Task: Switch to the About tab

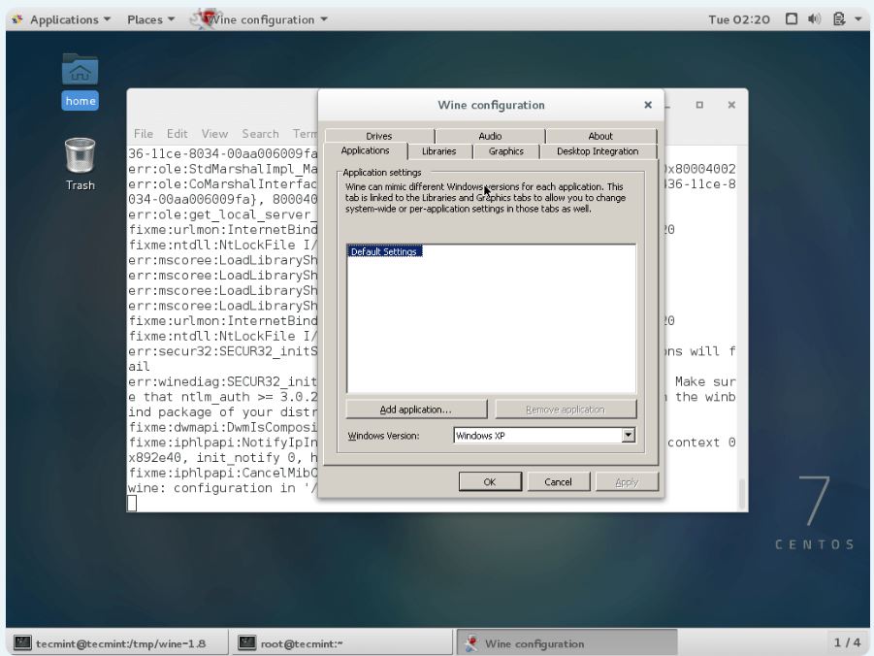Action: coord(600,136)
